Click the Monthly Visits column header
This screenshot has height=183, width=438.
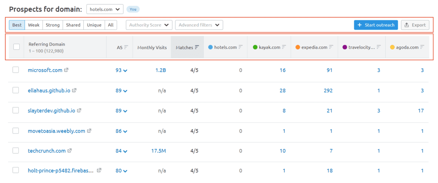pyautogui.click(x=152, y=47)
